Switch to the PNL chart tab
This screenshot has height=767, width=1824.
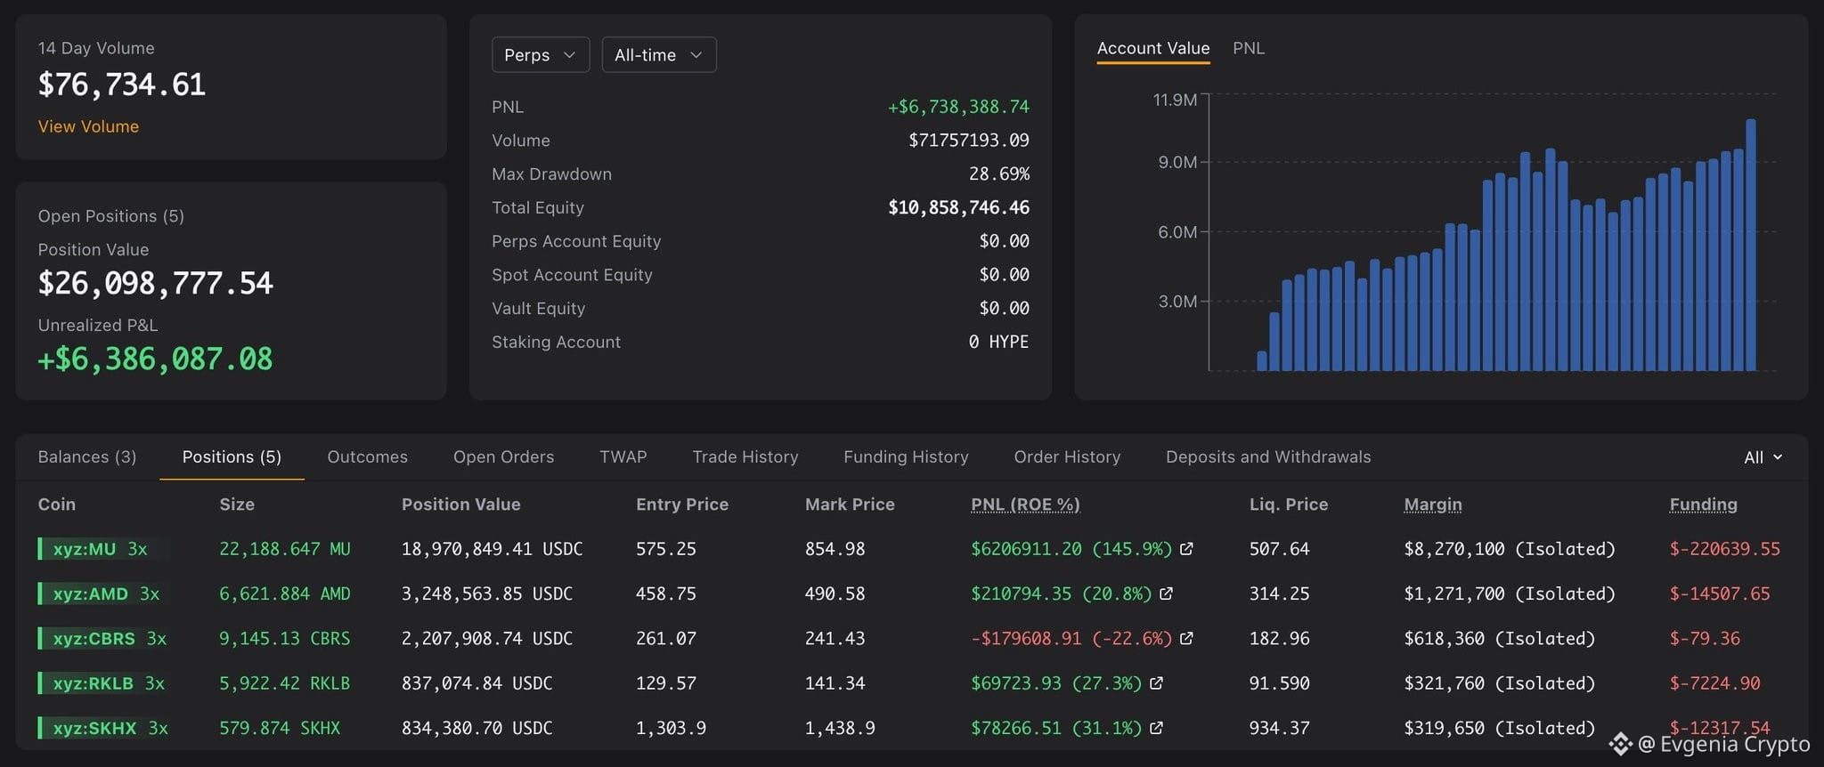pyautogui.click(x=1248, y=48)
